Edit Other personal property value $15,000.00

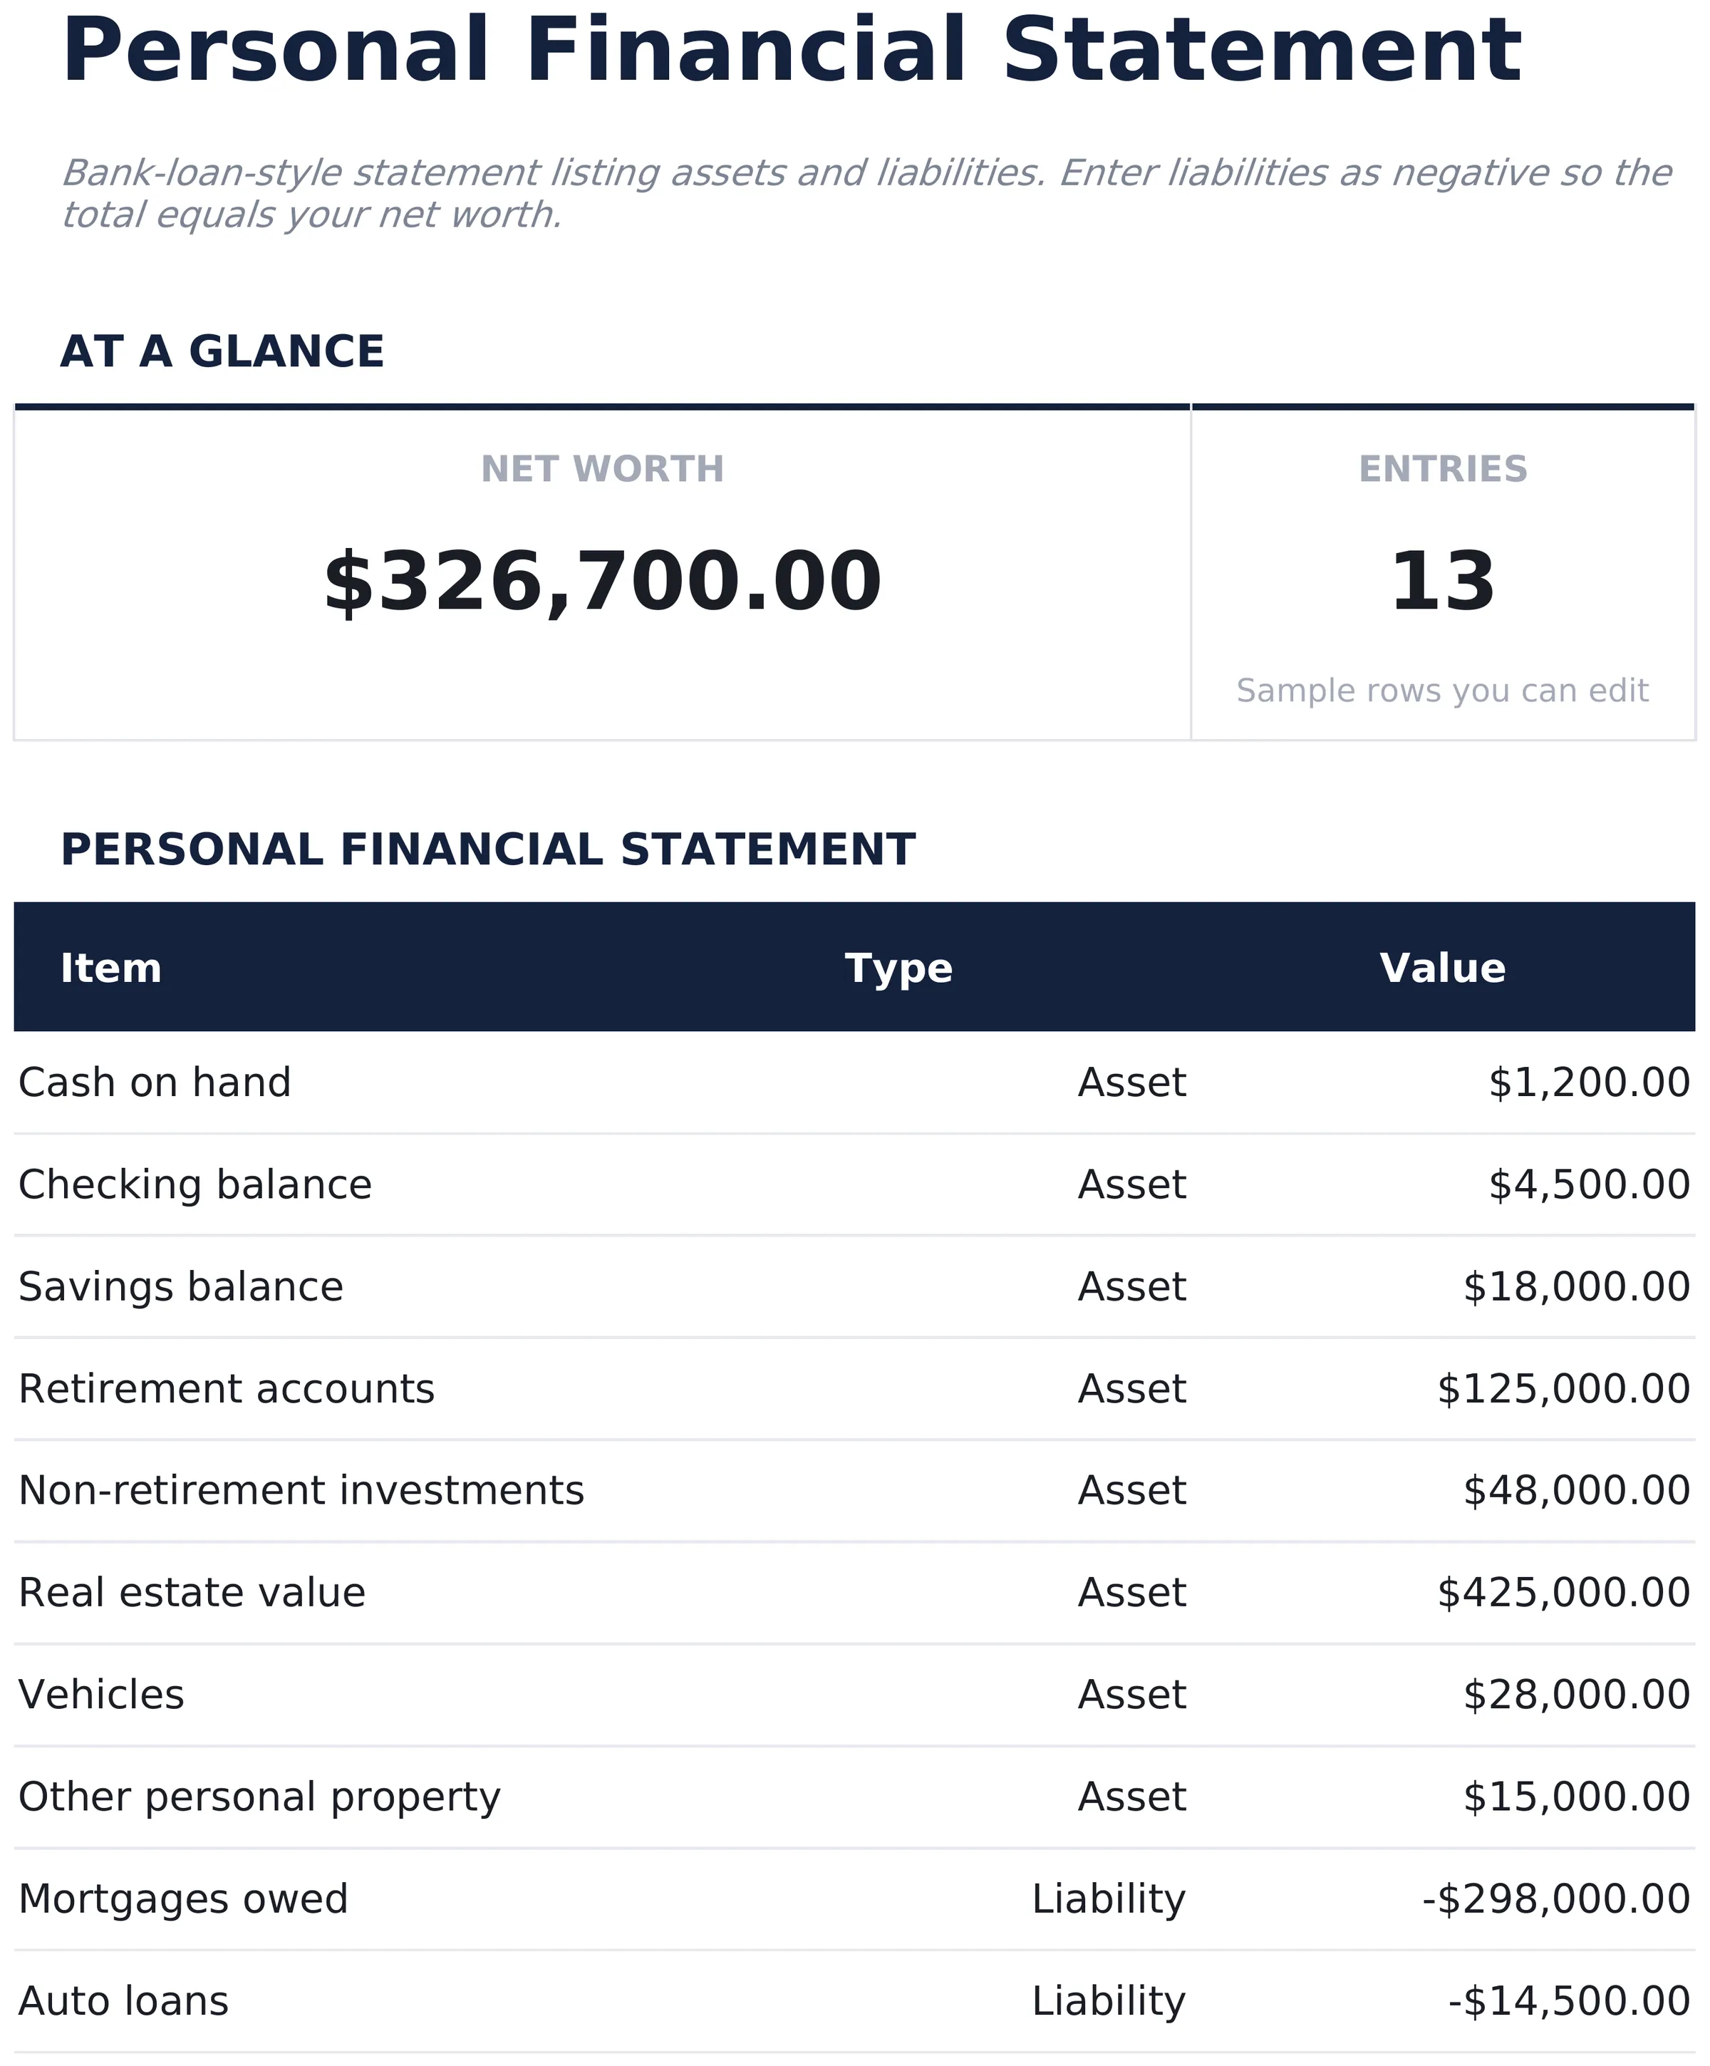[1576, 1799]
